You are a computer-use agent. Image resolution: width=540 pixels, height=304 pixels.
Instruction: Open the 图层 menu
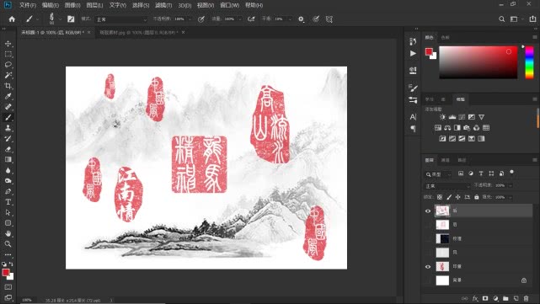pyautogui.click(x=94, y=5)
